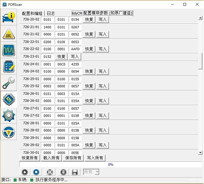204x184 pixels.
Task: Click the floppy disk save icon
Action: 75,172
